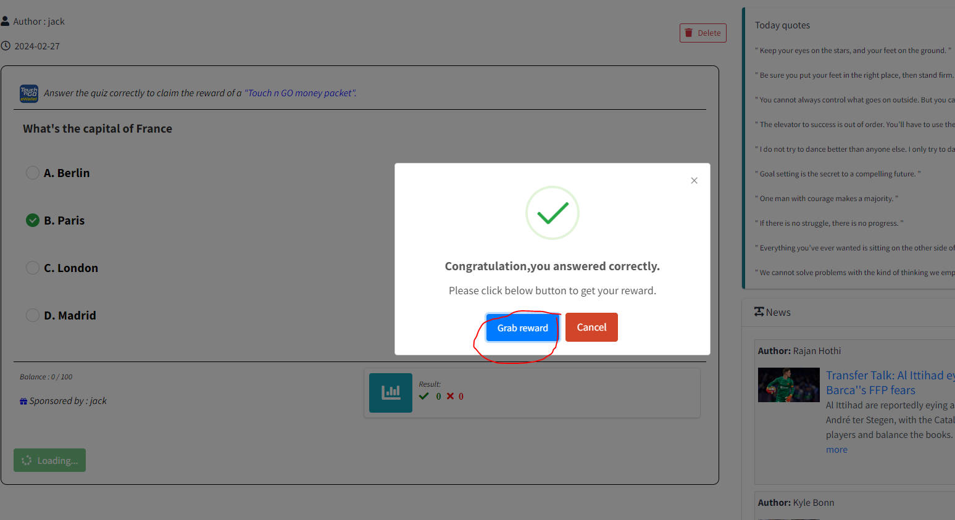Click the Grab reward button
Image resolution: width=955 pixels, height=520 pixels.
point(522,328)
